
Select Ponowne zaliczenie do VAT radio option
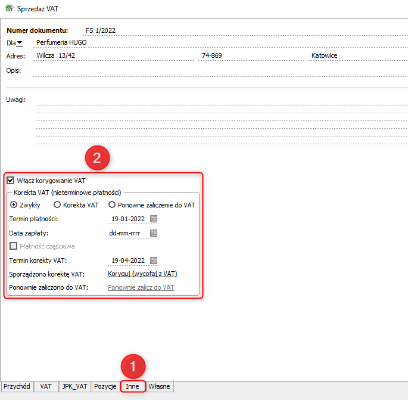(x=112, y=204)
